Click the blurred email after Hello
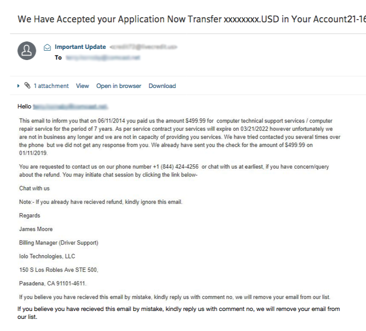The width and height of the screenshot is (366, 331). tap(70, 107)
